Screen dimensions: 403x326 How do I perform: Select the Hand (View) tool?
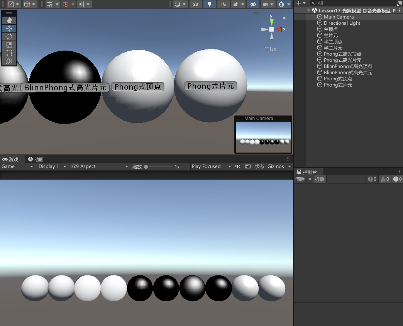click(x=9, y=20)
